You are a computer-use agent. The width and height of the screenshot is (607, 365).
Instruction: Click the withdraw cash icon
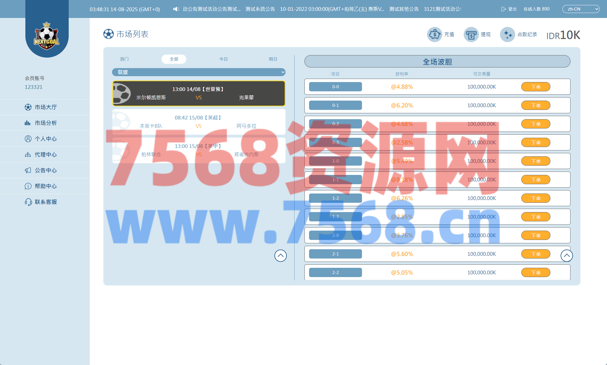[x=471, y=34]
